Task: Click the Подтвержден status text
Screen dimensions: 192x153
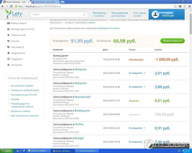Action: point(136,60)
